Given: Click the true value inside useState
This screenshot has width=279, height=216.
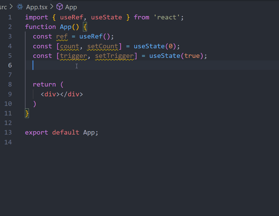Looking at the screenshot, I should point(192,56).
